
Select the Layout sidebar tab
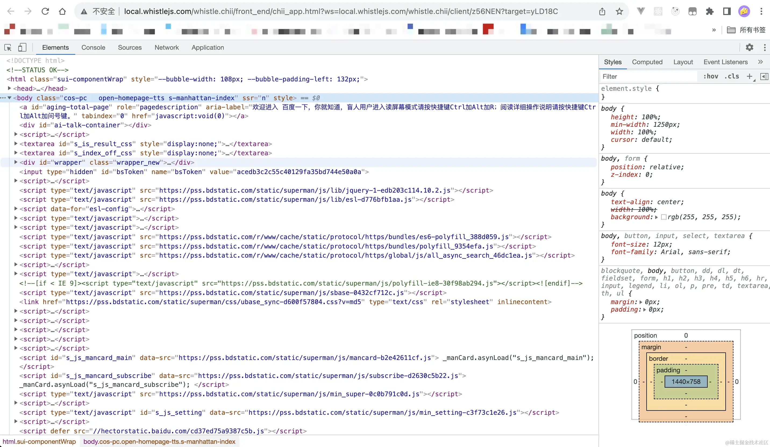(683, 62)
